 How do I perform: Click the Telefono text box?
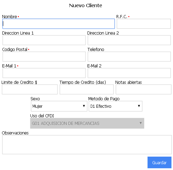(x=129, y=56)
